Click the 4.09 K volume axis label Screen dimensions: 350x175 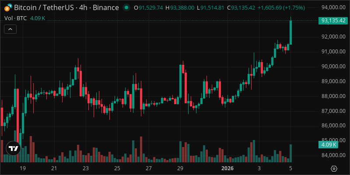(x=329, y=145)
